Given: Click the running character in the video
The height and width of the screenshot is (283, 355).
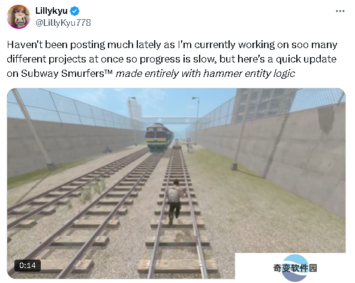Looking at the screenshot, I should [175, 201].
